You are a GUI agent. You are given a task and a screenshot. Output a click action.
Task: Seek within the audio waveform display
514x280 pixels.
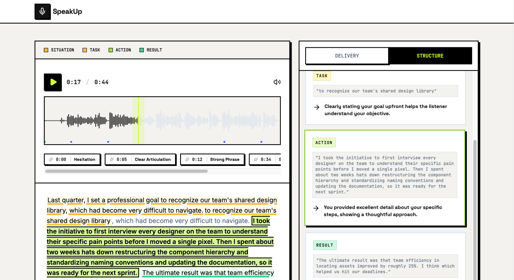tap(162, 121)
